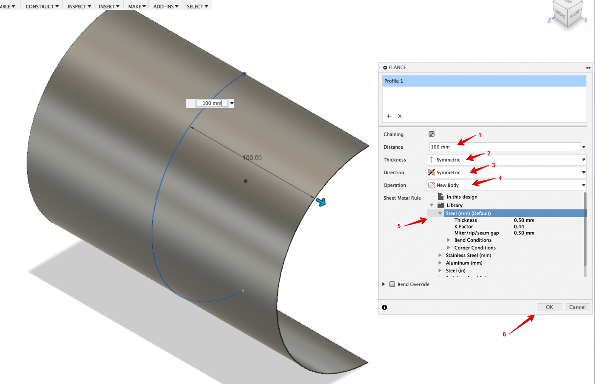Screen dimensions: 595x384
Task: Click the on-canvas 100 mm input box
Action: [x=212, y=103]
